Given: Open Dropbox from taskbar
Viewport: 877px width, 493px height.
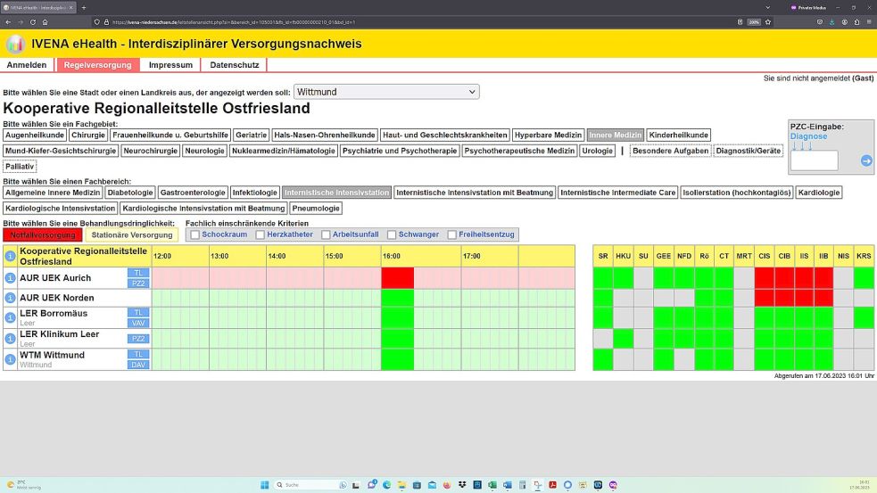Looking at the screenshot, I should point(462,485).
